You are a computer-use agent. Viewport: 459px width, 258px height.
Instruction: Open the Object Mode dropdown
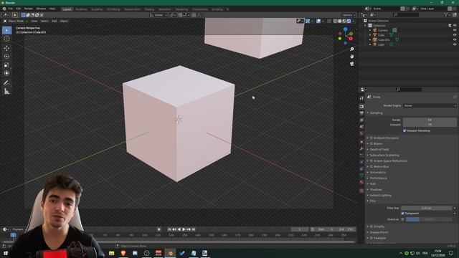[16, 21]
